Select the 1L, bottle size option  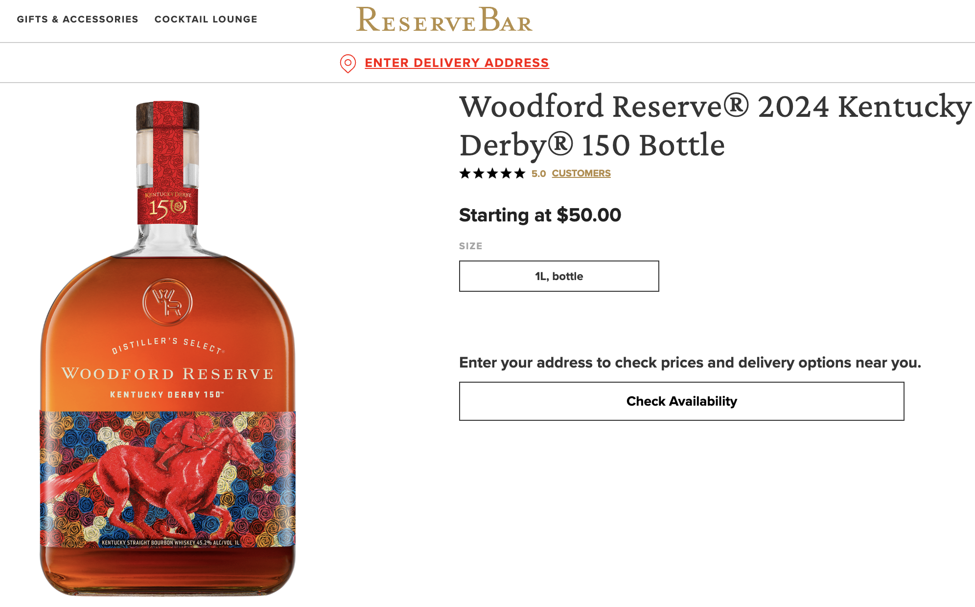[559, 276]
